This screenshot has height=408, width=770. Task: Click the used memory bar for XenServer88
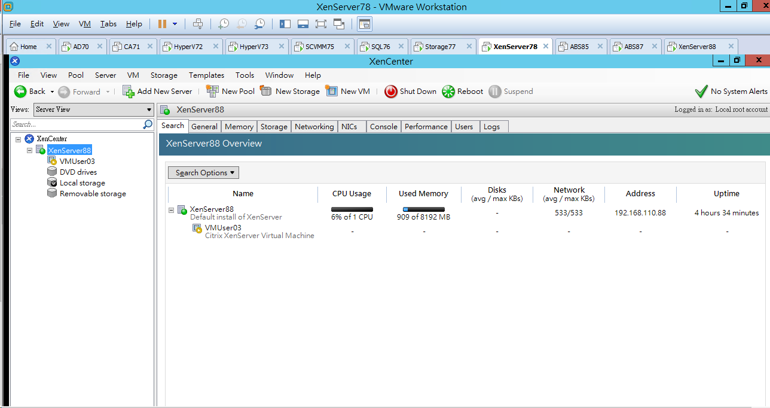click(424, 209)
